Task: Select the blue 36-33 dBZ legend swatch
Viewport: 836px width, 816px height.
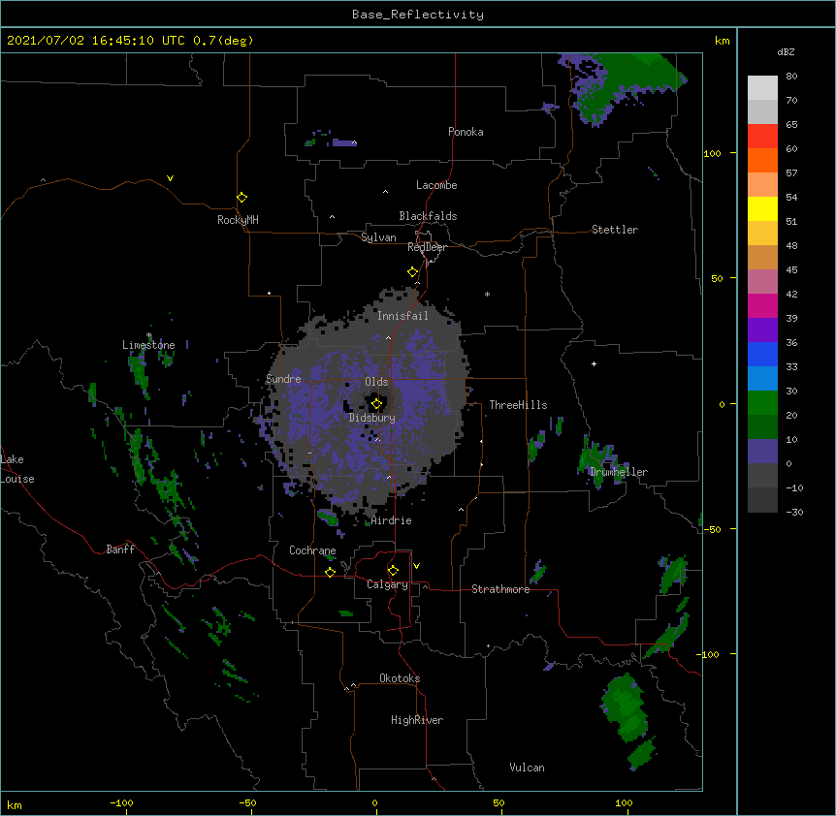Action: [762, 355]
